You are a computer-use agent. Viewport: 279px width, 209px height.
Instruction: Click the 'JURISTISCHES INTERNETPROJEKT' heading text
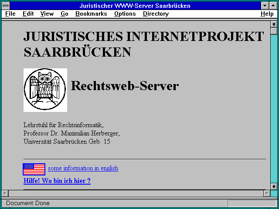tap(144, 36)
